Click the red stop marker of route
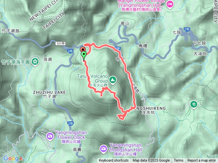 click(x=83, y=50)
